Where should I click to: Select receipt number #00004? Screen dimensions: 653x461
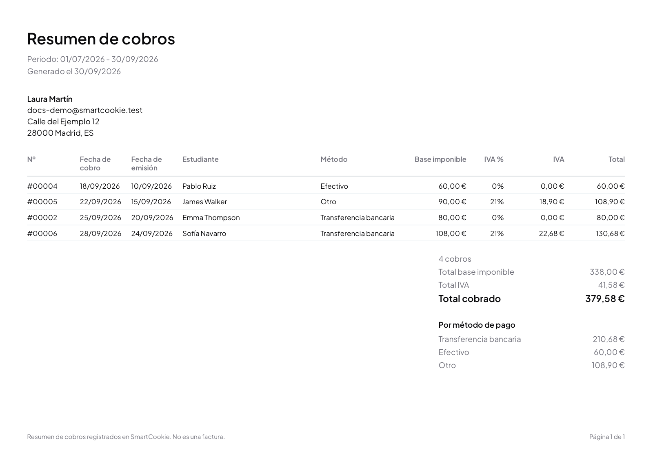tap(42, 186)
